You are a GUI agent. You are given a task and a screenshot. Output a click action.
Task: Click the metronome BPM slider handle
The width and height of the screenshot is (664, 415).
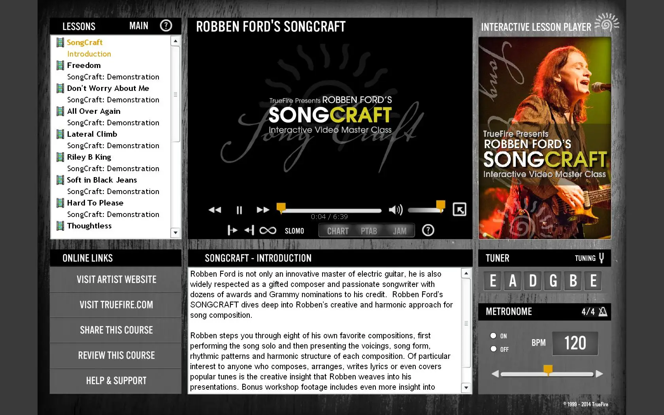(x=548, y=370)
